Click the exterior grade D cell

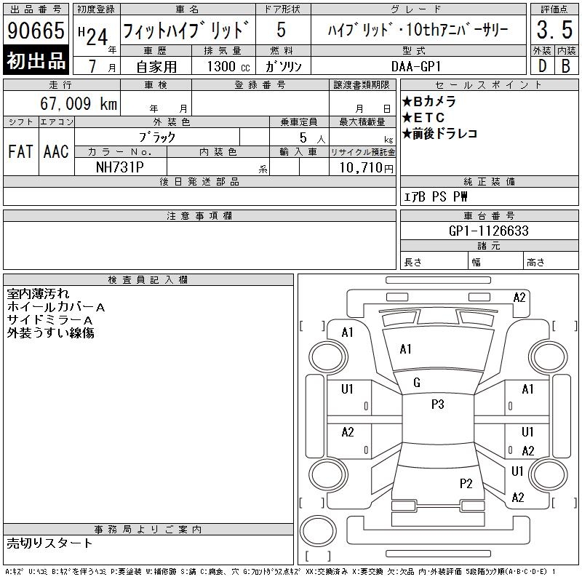pos(542,66)
